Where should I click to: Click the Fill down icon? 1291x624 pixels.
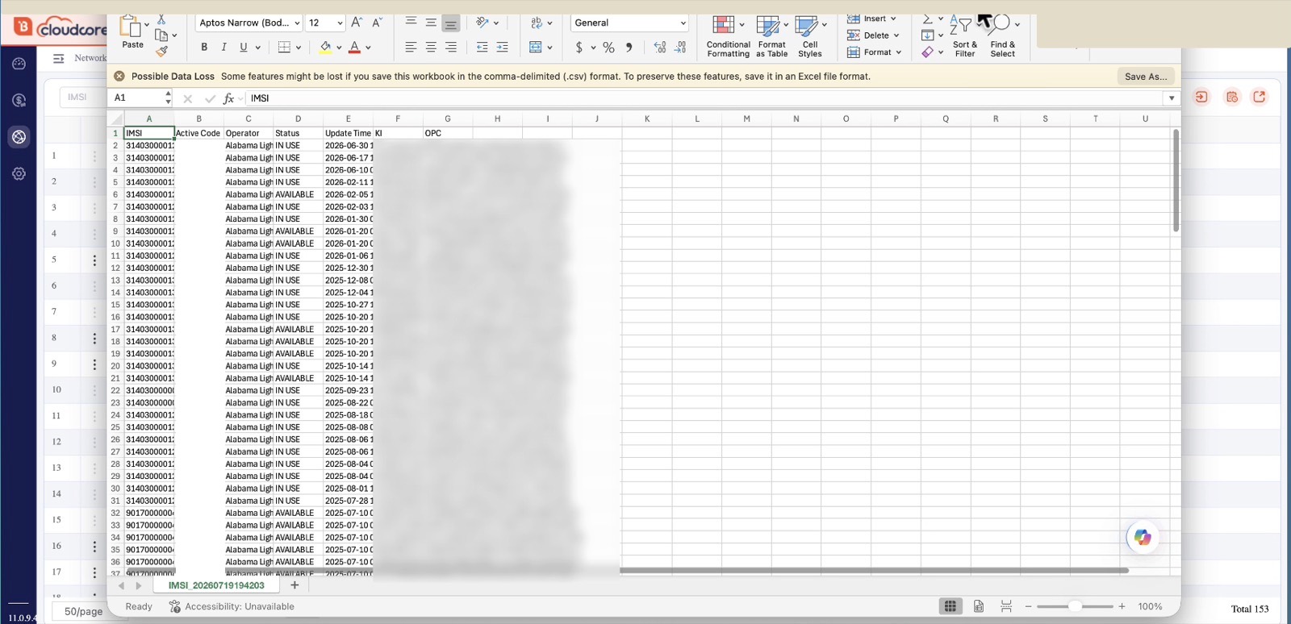[x=927, y=35]
